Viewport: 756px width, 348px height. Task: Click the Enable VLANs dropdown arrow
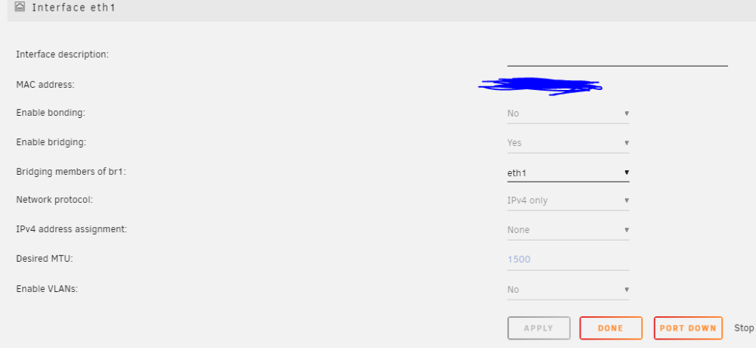click(x=626, y=290)
